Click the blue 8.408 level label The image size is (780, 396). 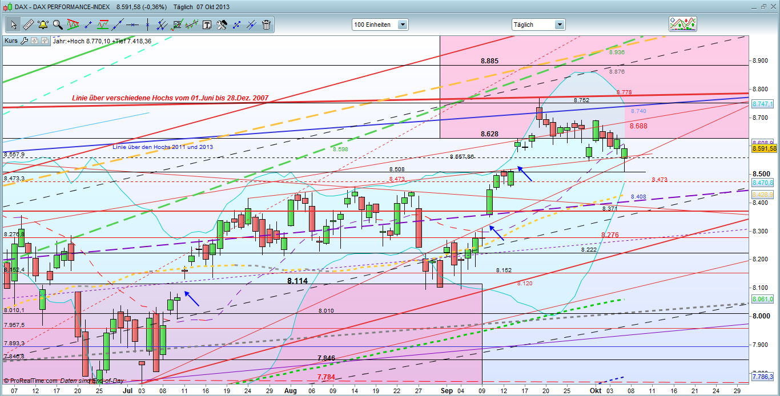638,197
